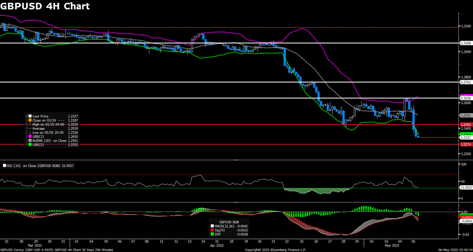
Task: Click the magenta UBB(2) legend swatch
Action: pyautogui.click(x=30, y=137)
